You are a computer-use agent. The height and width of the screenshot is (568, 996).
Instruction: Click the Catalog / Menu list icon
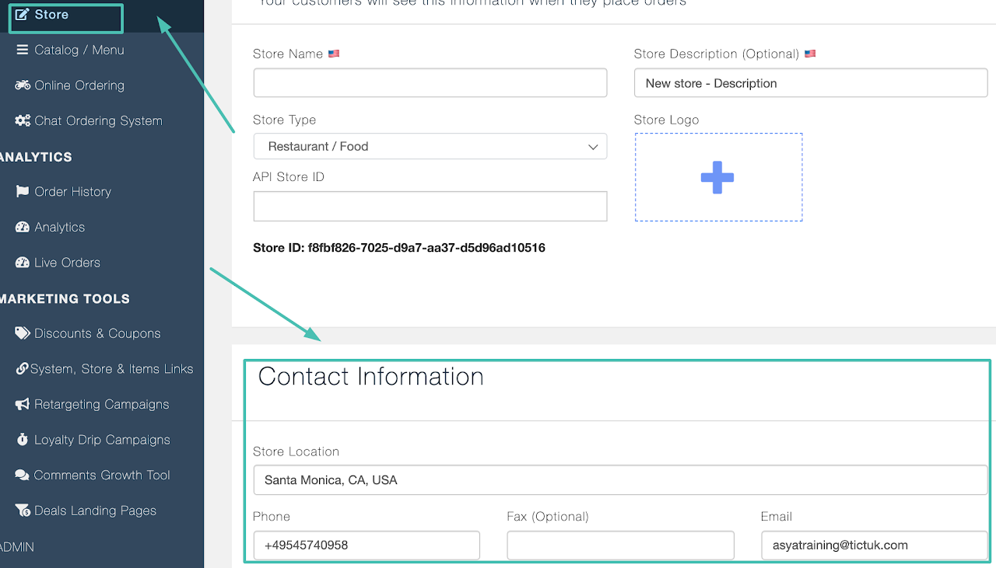(x=23, y=50)
